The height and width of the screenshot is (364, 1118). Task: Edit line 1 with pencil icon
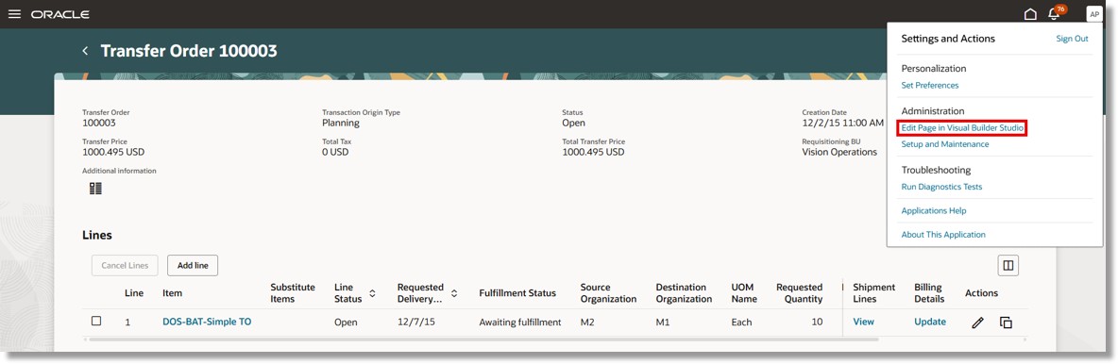(x=977, y=323)
